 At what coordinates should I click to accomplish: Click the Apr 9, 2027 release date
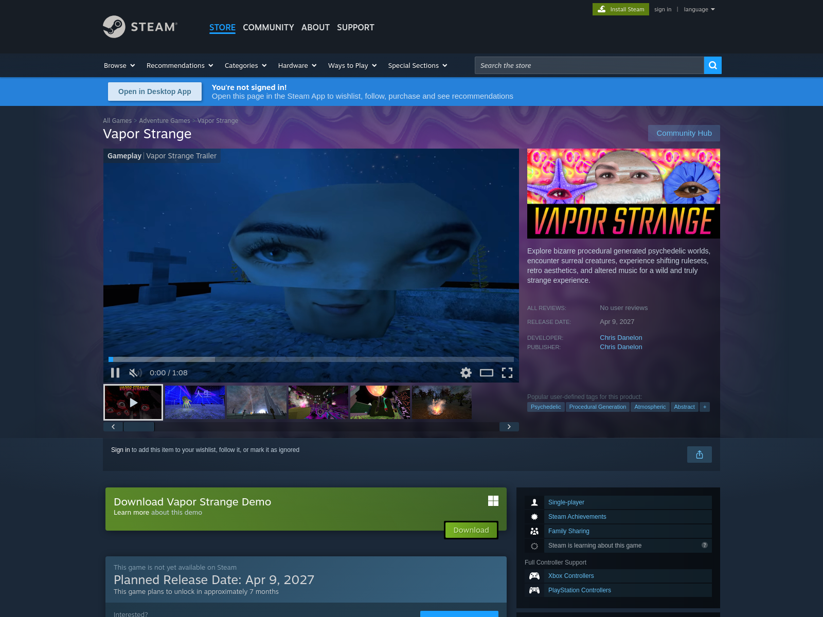tap(617, 322)
